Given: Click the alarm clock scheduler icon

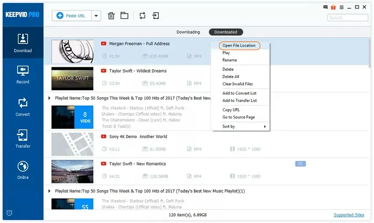Looking at the screenshot, I should tap(9, 212).
